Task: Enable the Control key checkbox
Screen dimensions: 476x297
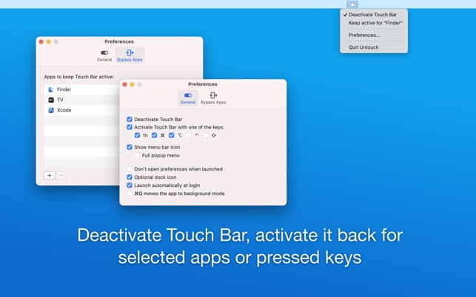Action: point(189,135)
